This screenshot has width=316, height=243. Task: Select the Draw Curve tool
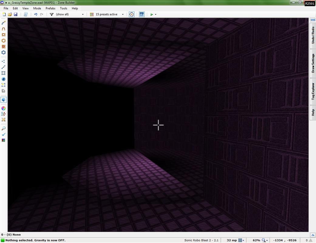(3, 29)
